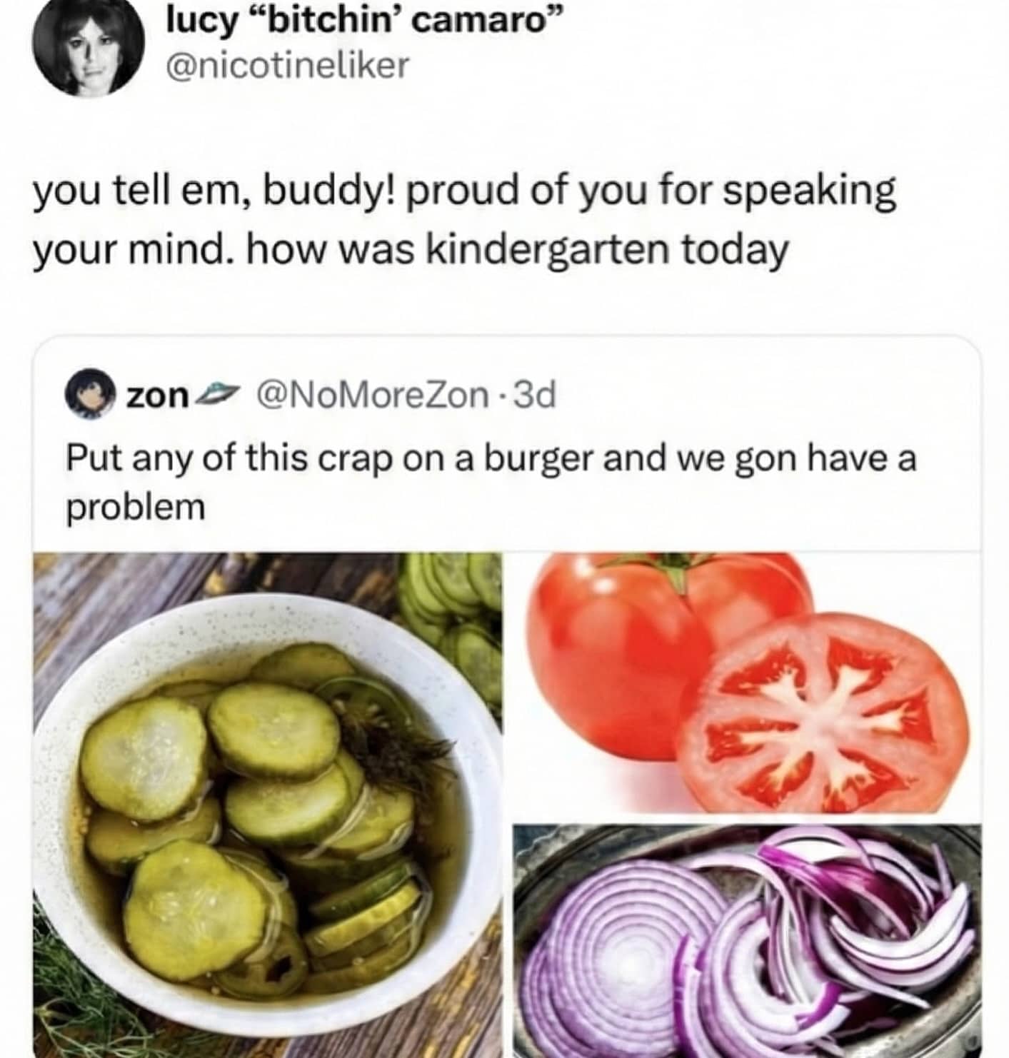Click the zon display name
The width and height of the screenshot is (1009, 1058).
pyautogui.click(x=157, y=395)
